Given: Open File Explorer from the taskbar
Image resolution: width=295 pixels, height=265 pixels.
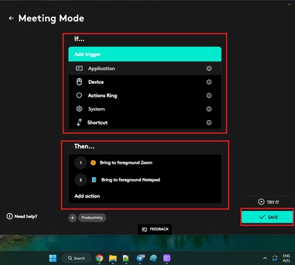Looking at the screenshot, I should [x=113, y=258].
